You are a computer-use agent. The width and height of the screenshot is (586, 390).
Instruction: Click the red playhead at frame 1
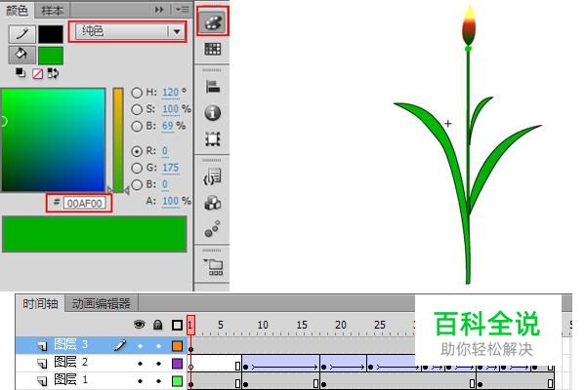[190, 325]
